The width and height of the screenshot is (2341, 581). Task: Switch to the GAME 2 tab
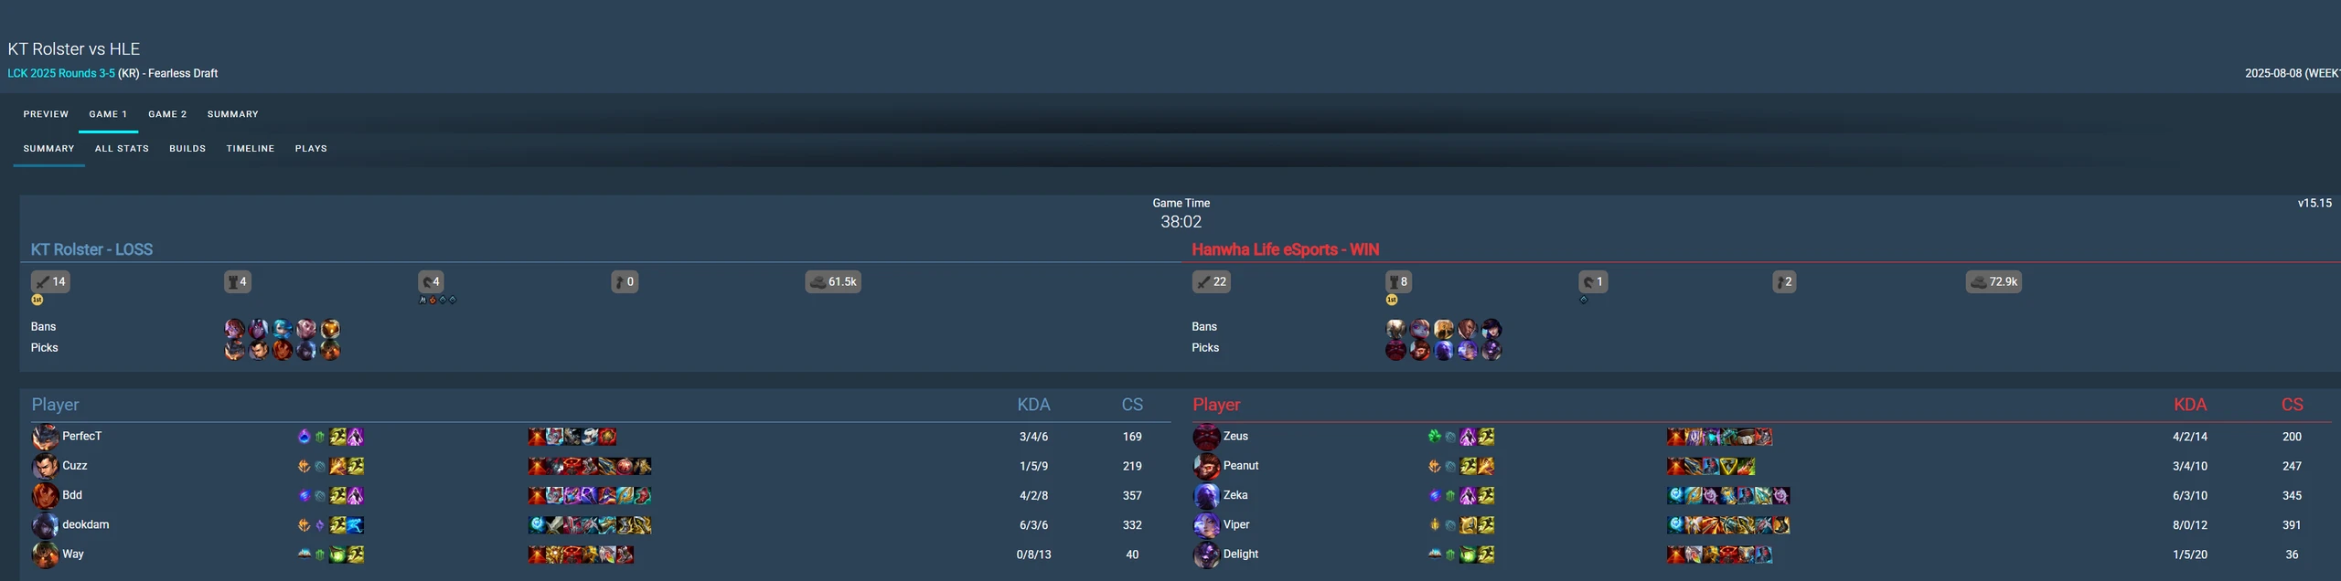[x=167, y=114]
